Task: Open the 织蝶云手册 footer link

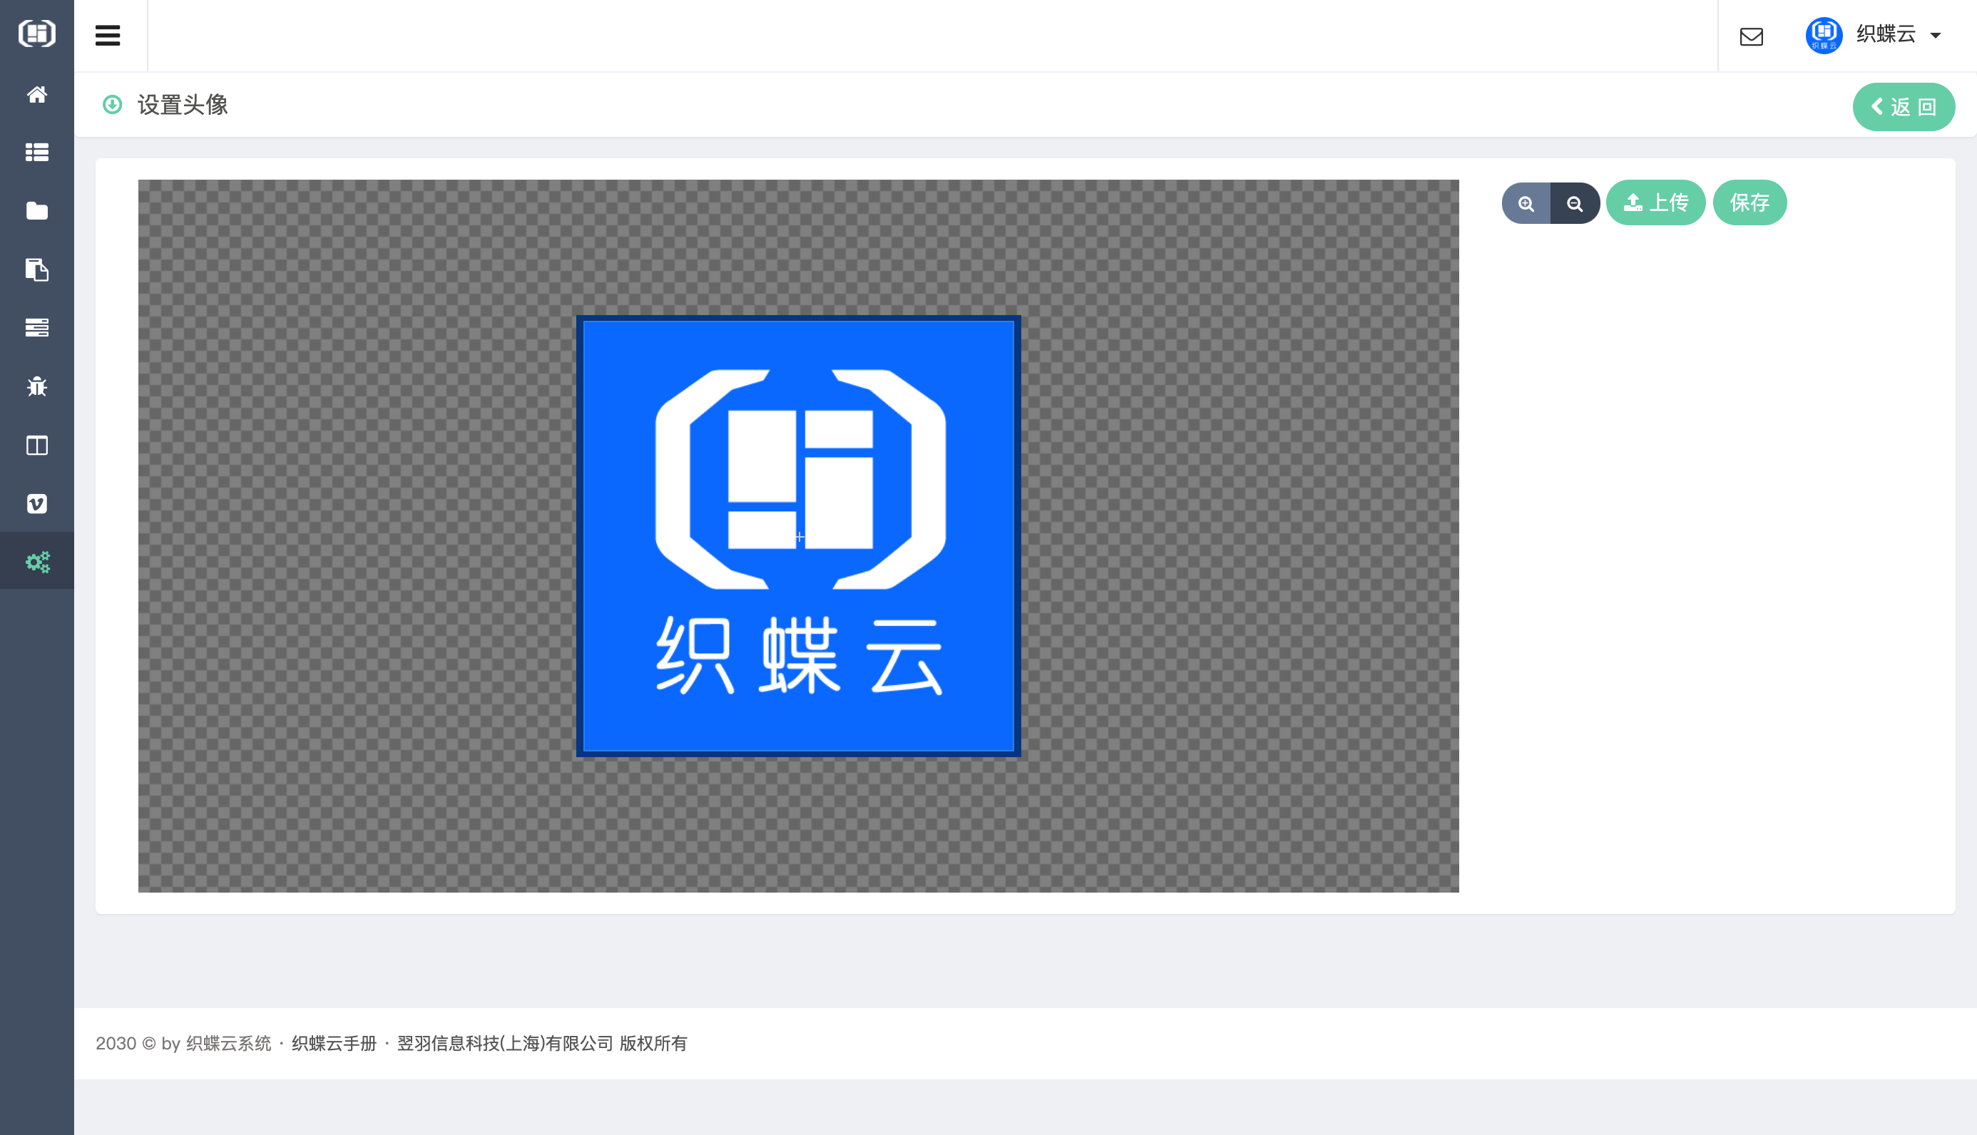Action: pyautogui.click(x=334, y=1043)
